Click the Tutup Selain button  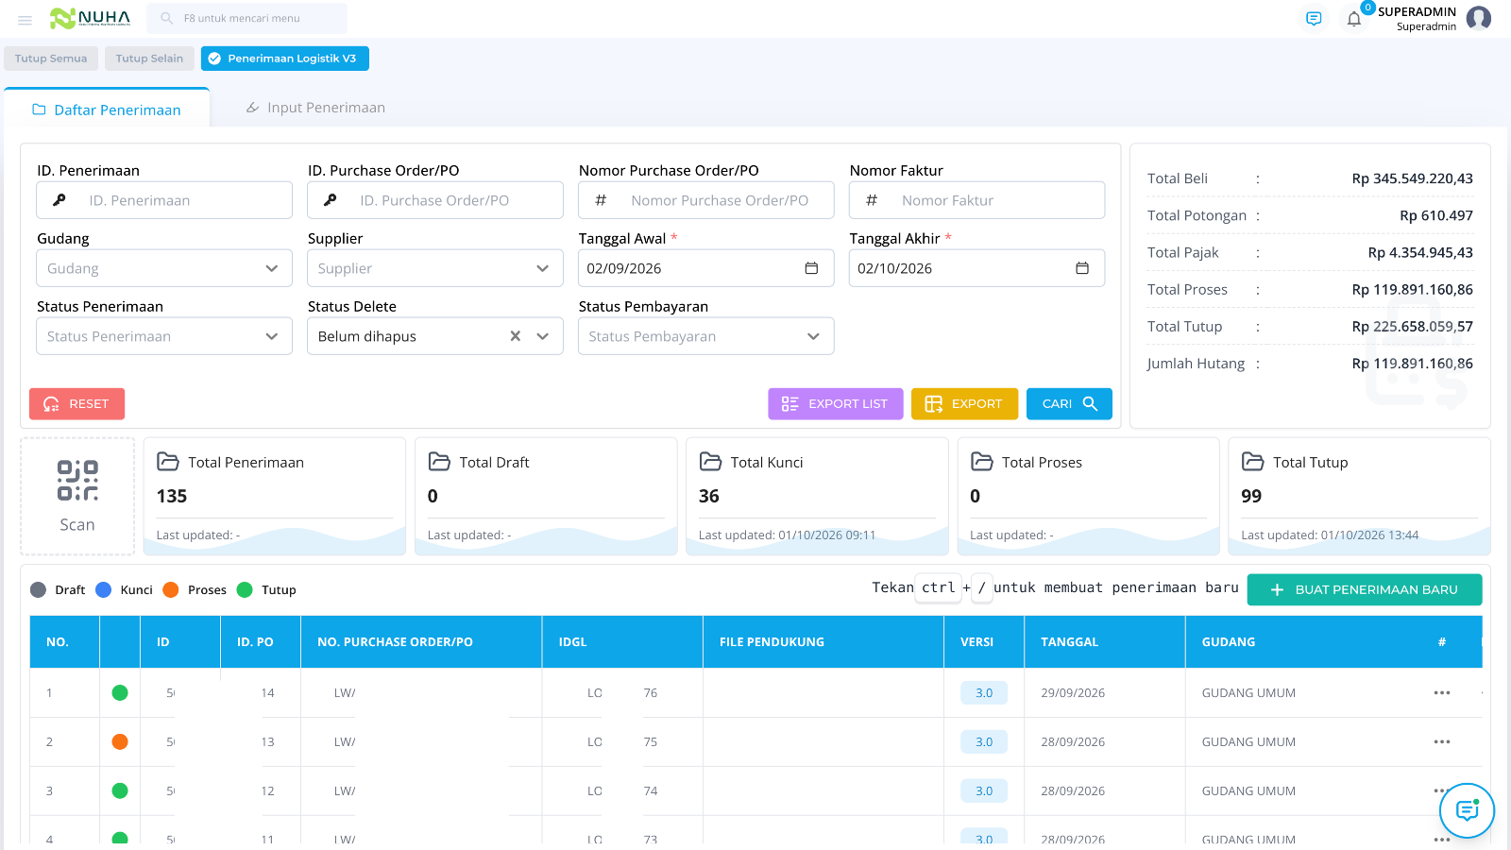(x=149, y=59)
